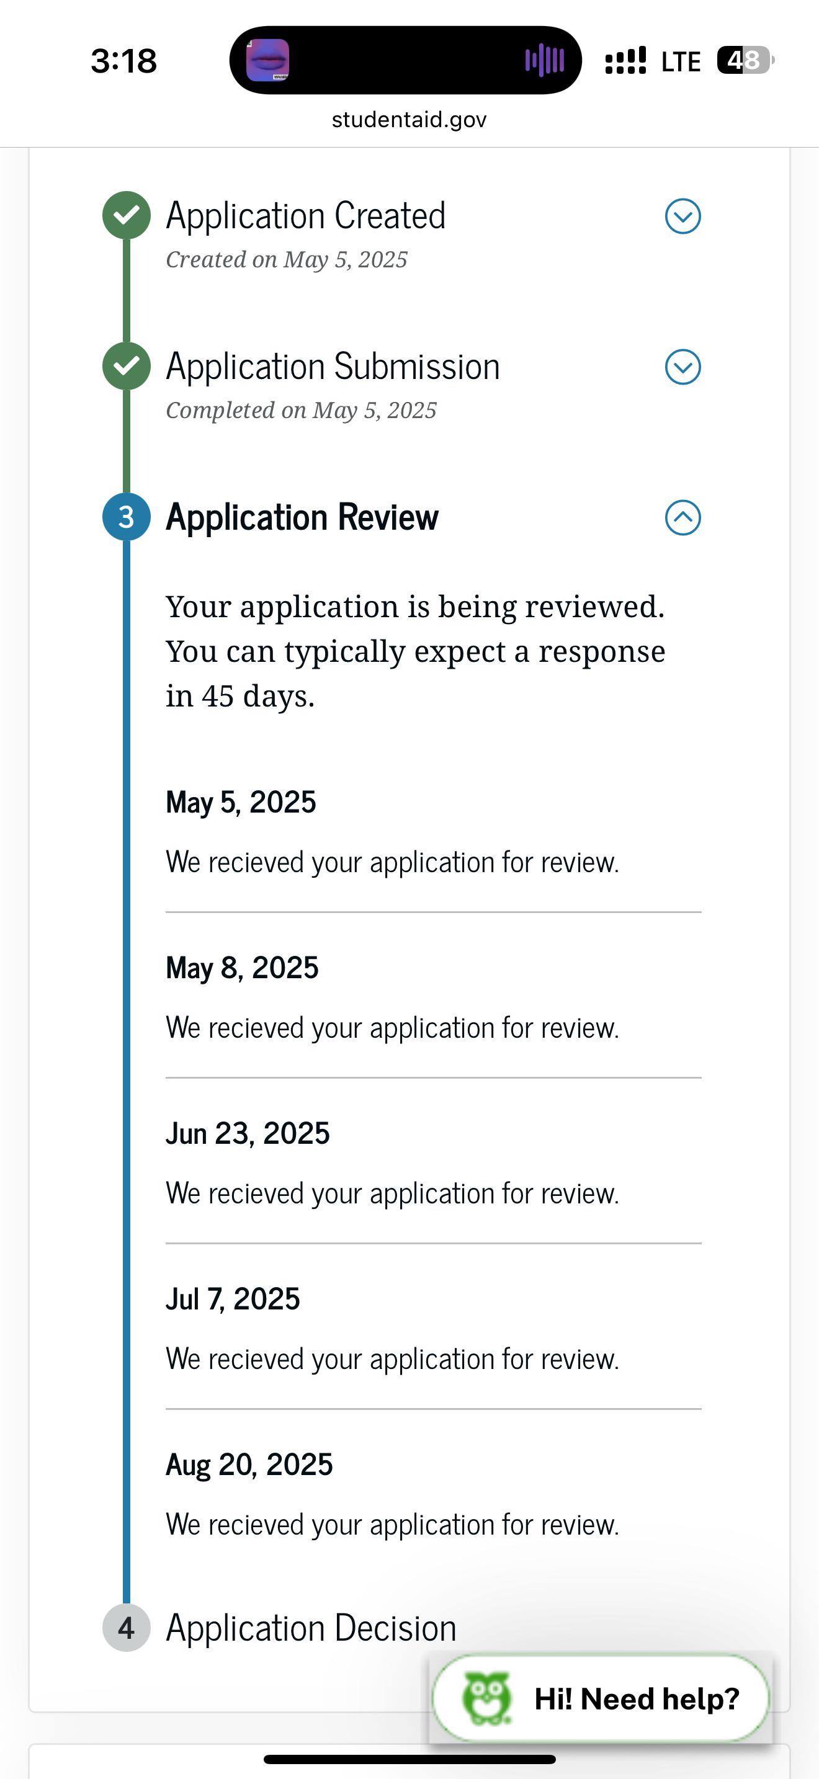The height and width of the screenshot is (1779, 819).
Task: Expand the Application Submission section chevron
Action: click(x=682, y=367)
